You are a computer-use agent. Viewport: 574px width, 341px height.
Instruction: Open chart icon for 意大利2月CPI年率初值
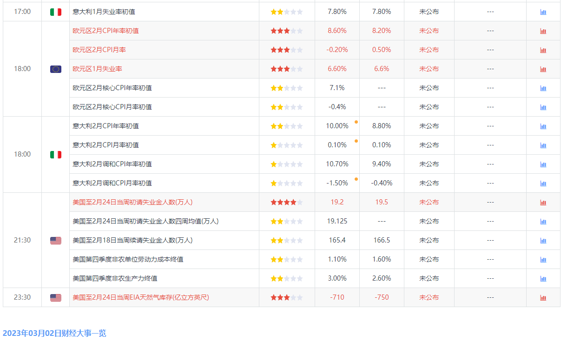pos(543,126)
